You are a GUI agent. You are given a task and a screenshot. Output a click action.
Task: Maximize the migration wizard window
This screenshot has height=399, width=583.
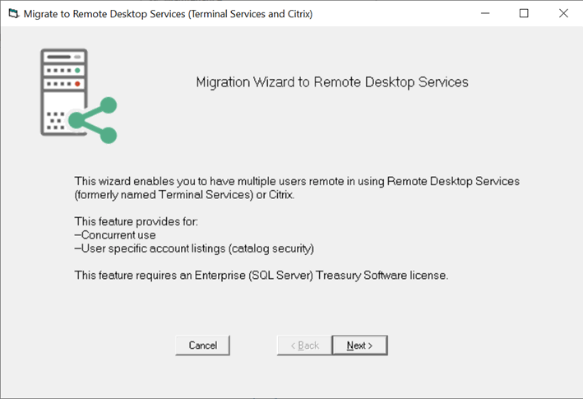524,14
